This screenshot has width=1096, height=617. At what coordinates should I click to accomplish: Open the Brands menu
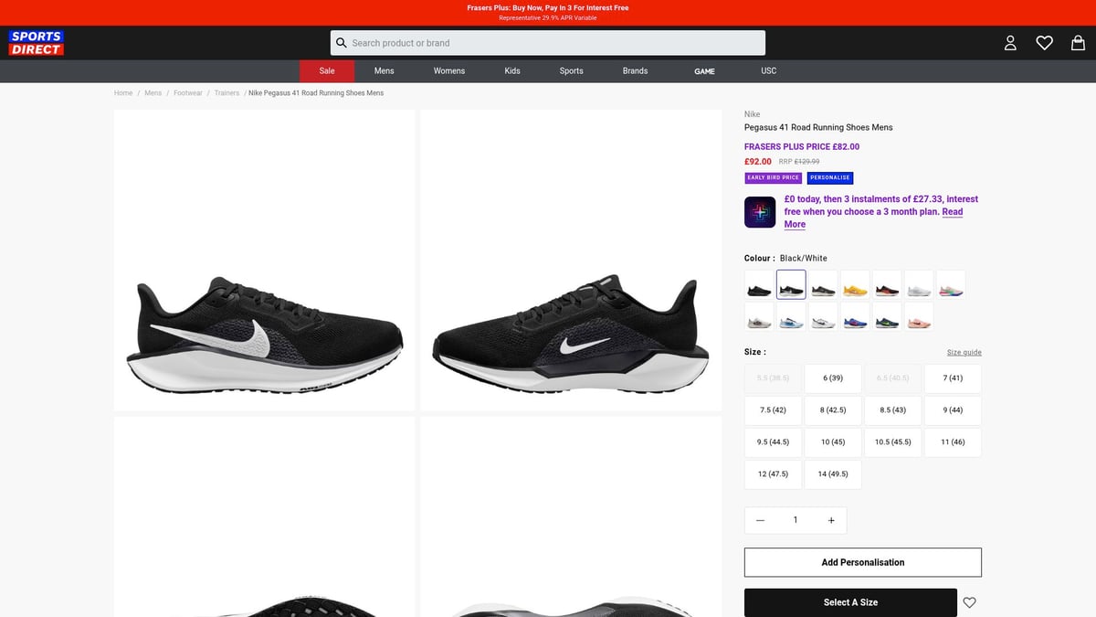(x=636, y=71)
